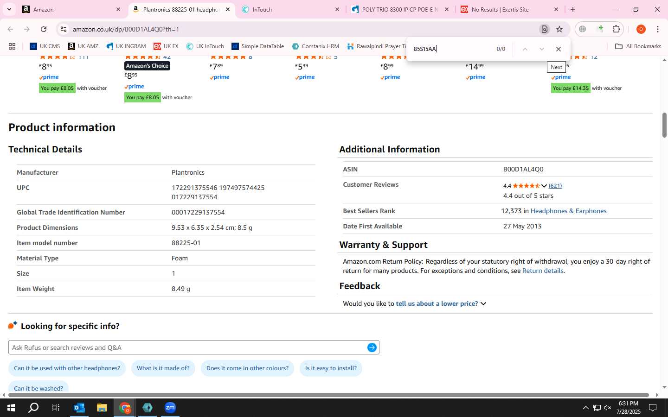The width and height of the screenshot is (668, 417).
Task: Open Outlook from the taskbar
Action: 79,408
